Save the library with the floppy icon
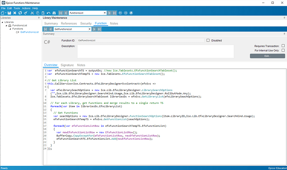Screen dimensions: 287x170 click(9, 13)
